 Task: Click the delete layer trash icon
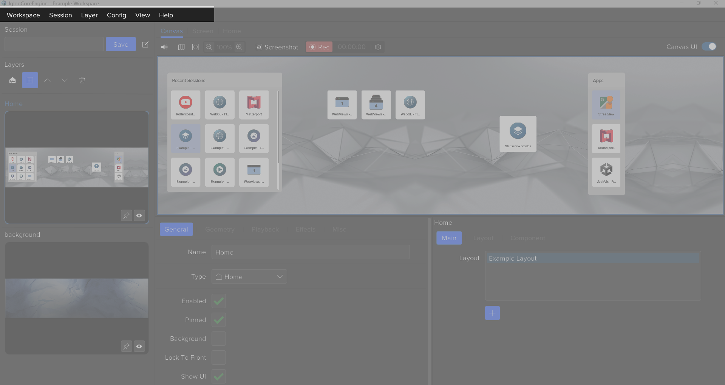[x=82, y=80]
